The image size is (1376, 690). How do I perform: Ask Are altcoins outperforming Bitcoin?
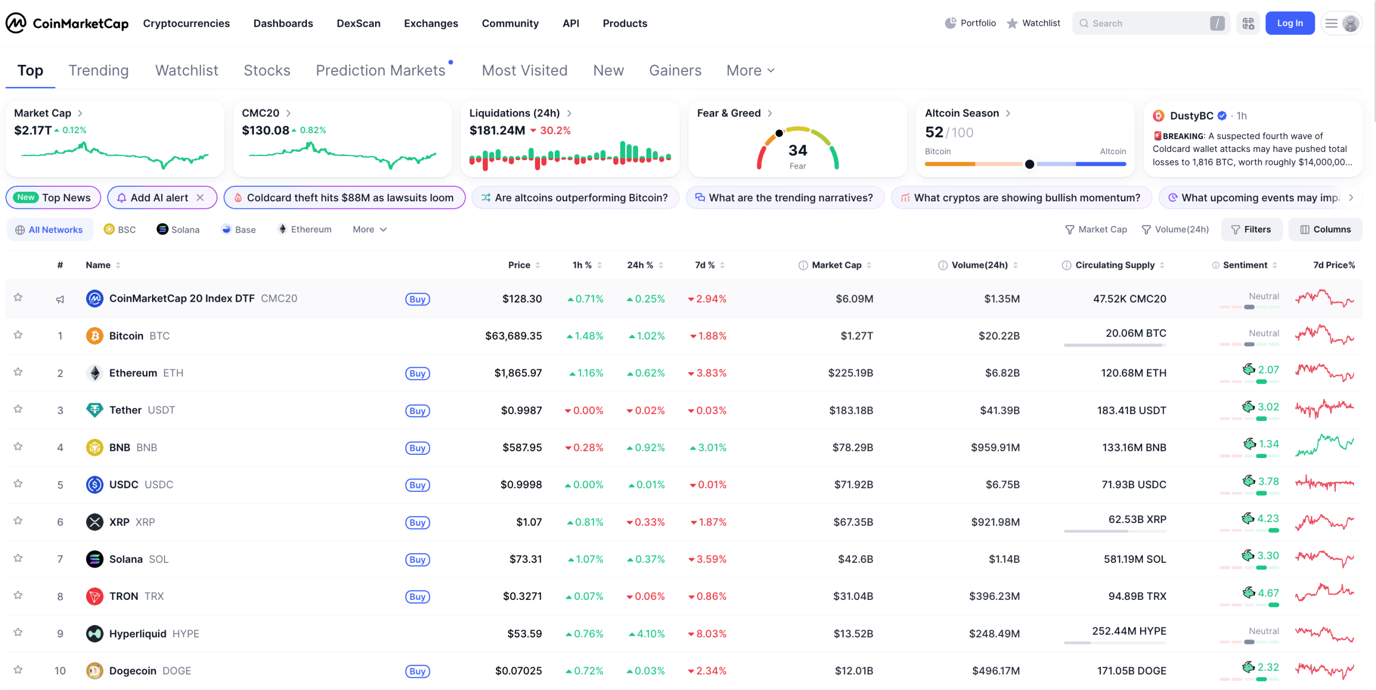(x=575, y=198)
